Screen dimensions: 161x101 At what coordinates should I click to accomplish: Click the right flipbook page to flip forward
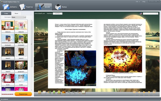(x=121, y=54)
